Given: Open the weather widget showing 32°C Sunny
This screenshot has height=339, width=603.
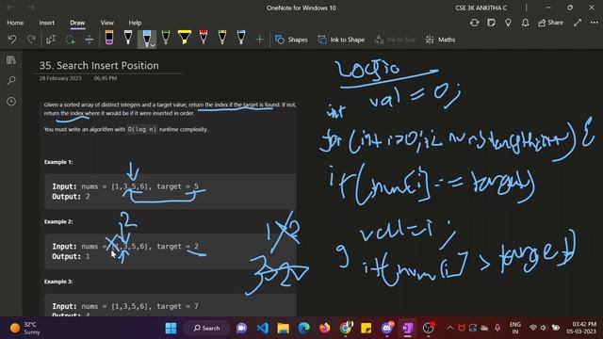Looking at the screenshot, I should click(x=25, y=328).
